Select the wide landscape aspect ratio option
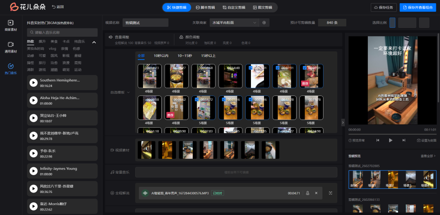 [x=407, y=23]
